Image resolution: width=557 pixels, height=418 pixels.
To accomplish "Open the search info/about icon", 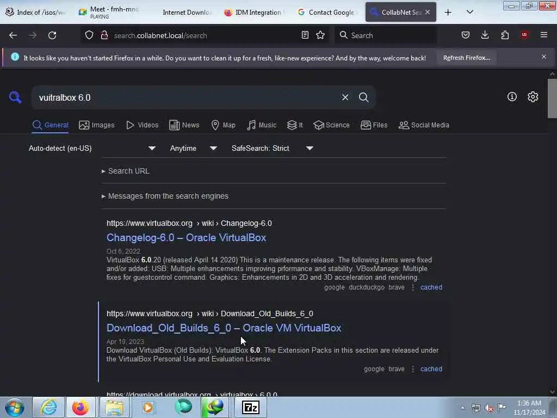I will tap(512, 97).
